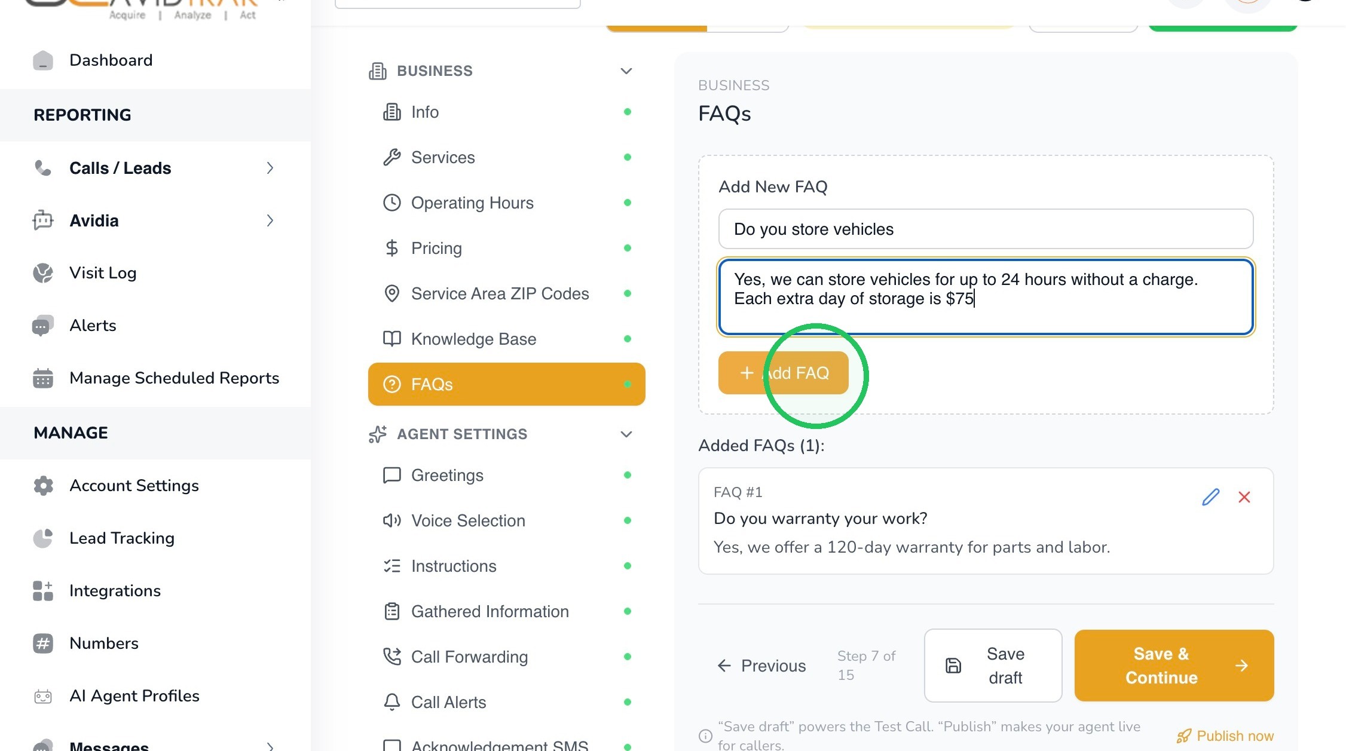Click the Lead Tracking pie chart icon
Screen dimensions: 1346x751
click(x=43, y=538)
